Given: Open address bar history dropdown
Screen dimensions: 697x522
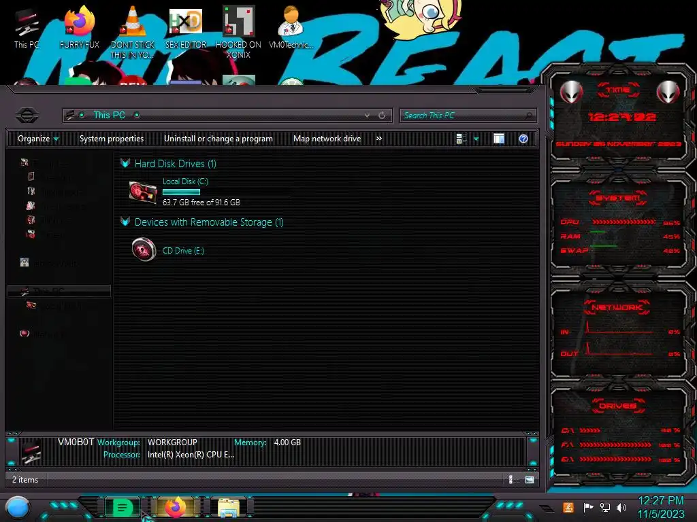Looking at the screenshot, I should coord(367,116).
